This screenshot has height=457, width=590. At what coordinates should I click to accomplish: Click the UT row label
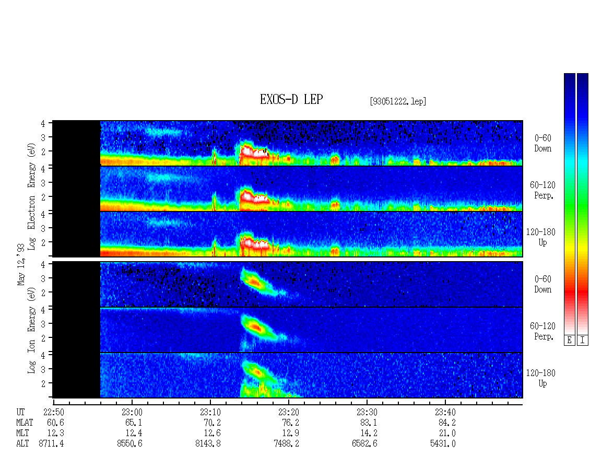[21, 412]
